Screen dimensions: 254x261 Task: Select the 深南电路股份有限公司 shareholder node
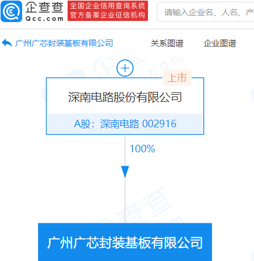point(125,97)
